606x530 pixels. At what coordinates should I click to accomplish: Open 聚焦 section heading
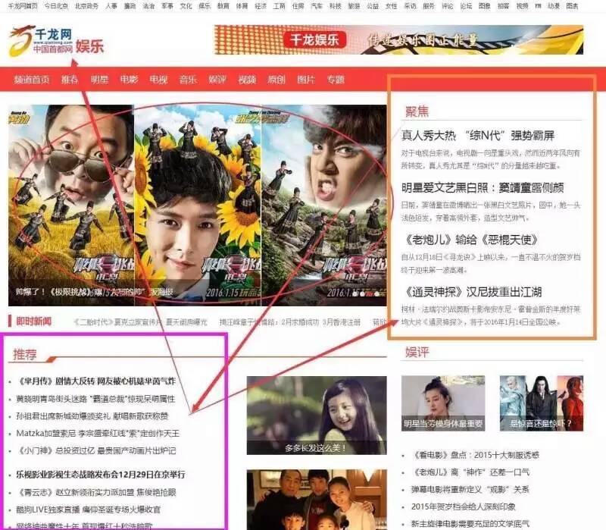coord(417,111)
